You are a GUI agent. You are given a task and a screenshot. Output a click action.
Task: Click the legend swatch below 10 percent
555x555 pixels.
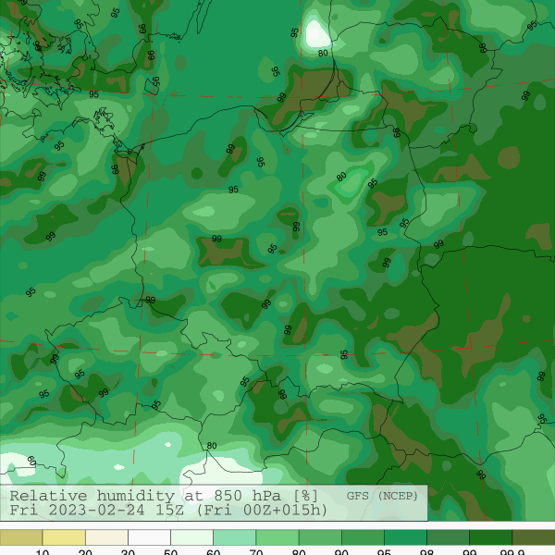(x=21, y=537)
